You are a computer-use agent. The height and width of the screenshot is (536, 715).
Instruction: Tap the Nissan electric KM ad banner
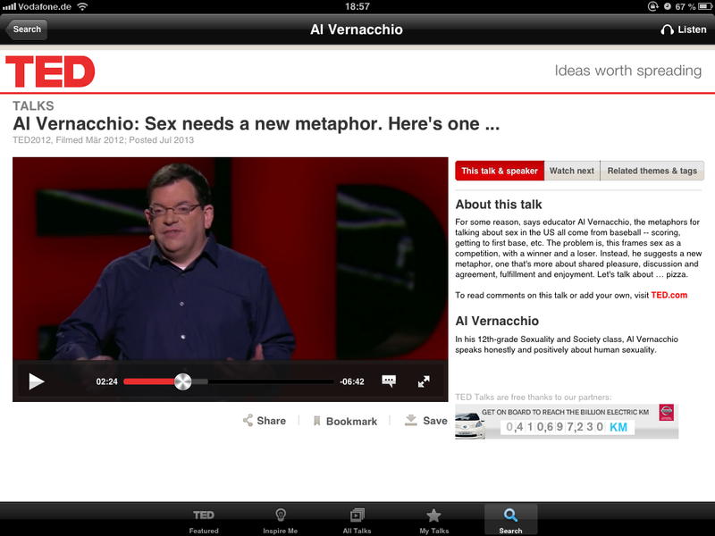tap(566, 421)
